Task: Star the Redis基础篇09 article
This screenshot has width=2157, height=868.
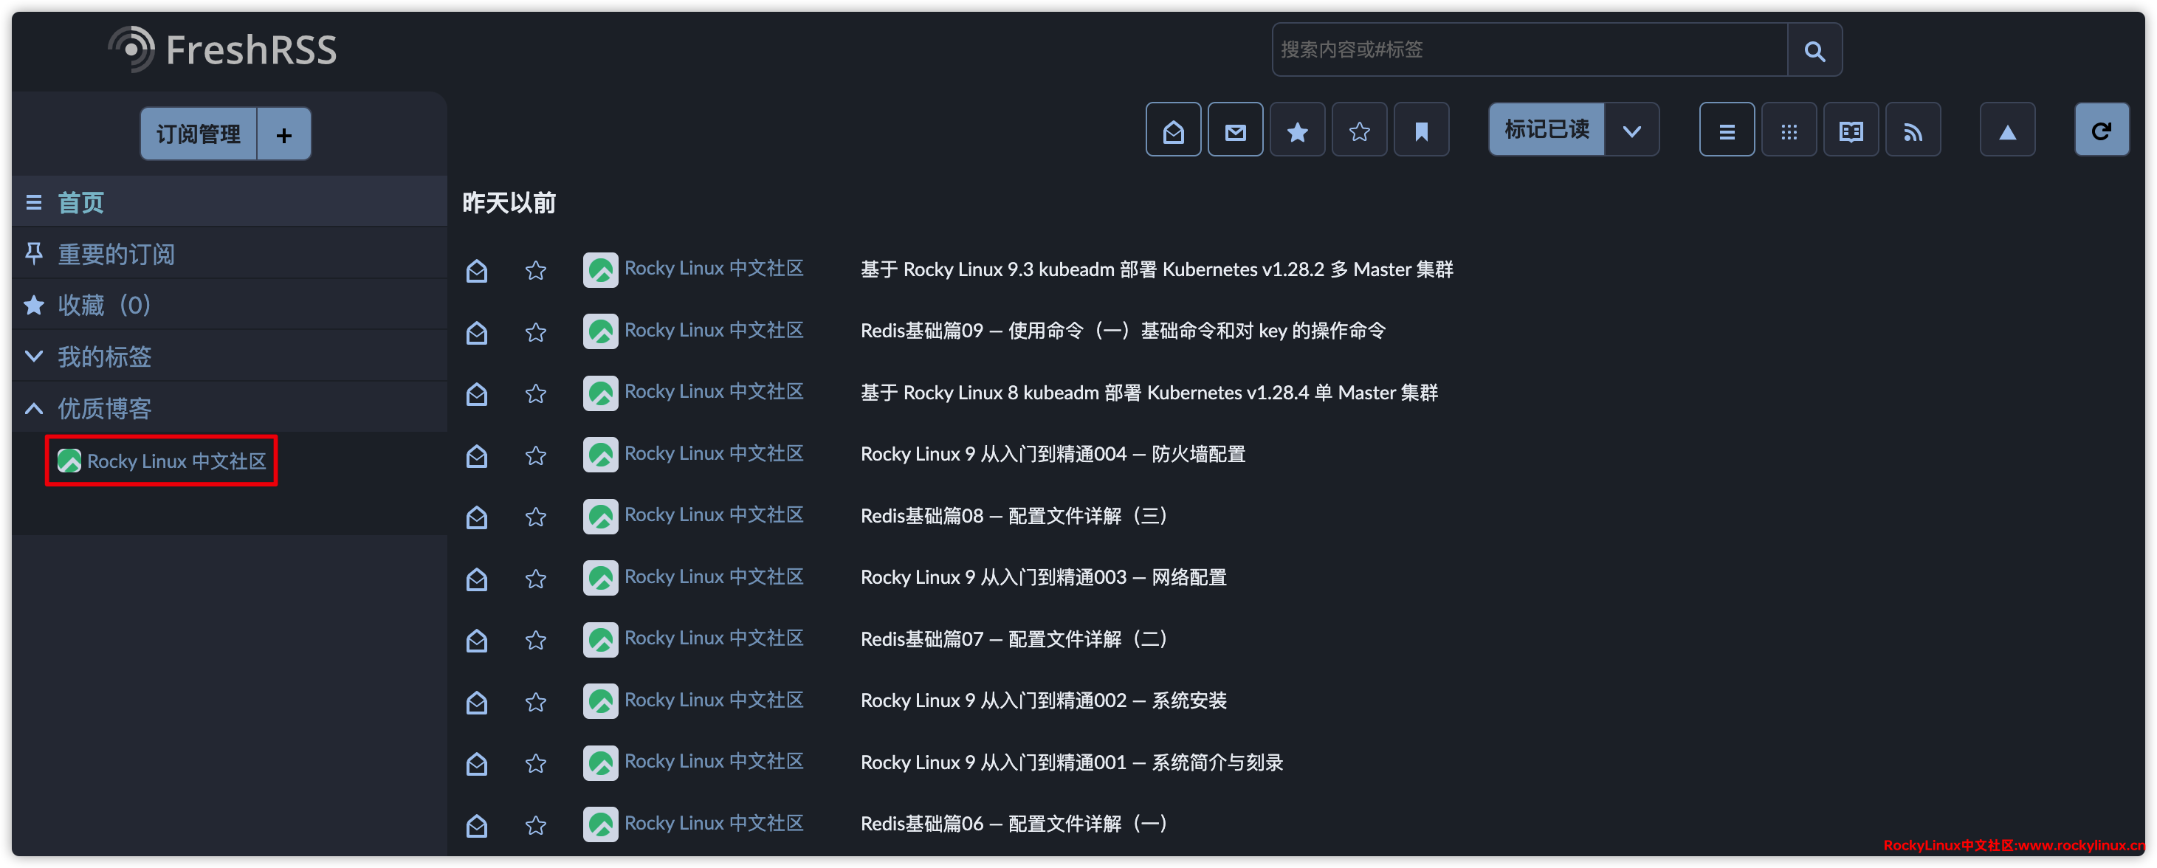Action: [535, 332]
